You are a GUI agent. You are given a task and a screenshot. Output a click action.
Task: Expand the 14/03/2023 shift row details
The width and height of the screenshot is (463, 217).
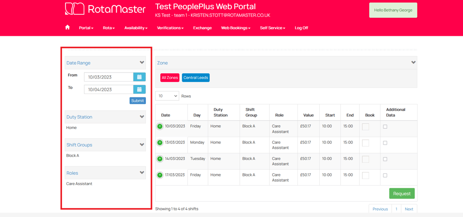(160, 159)
